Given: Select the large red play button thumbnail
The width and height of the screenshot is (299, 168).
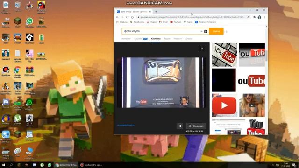Looking at the screenshot, I should click(x=224, y=105).
